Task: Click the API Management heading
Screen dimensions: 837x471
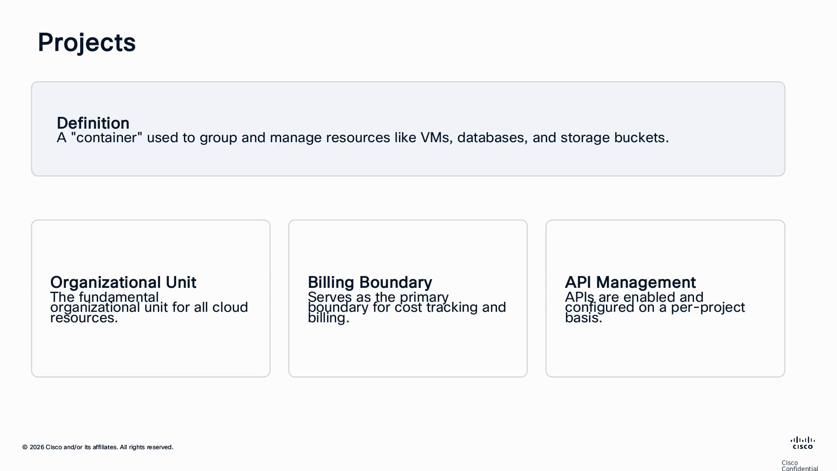Action: coord(630,282)
